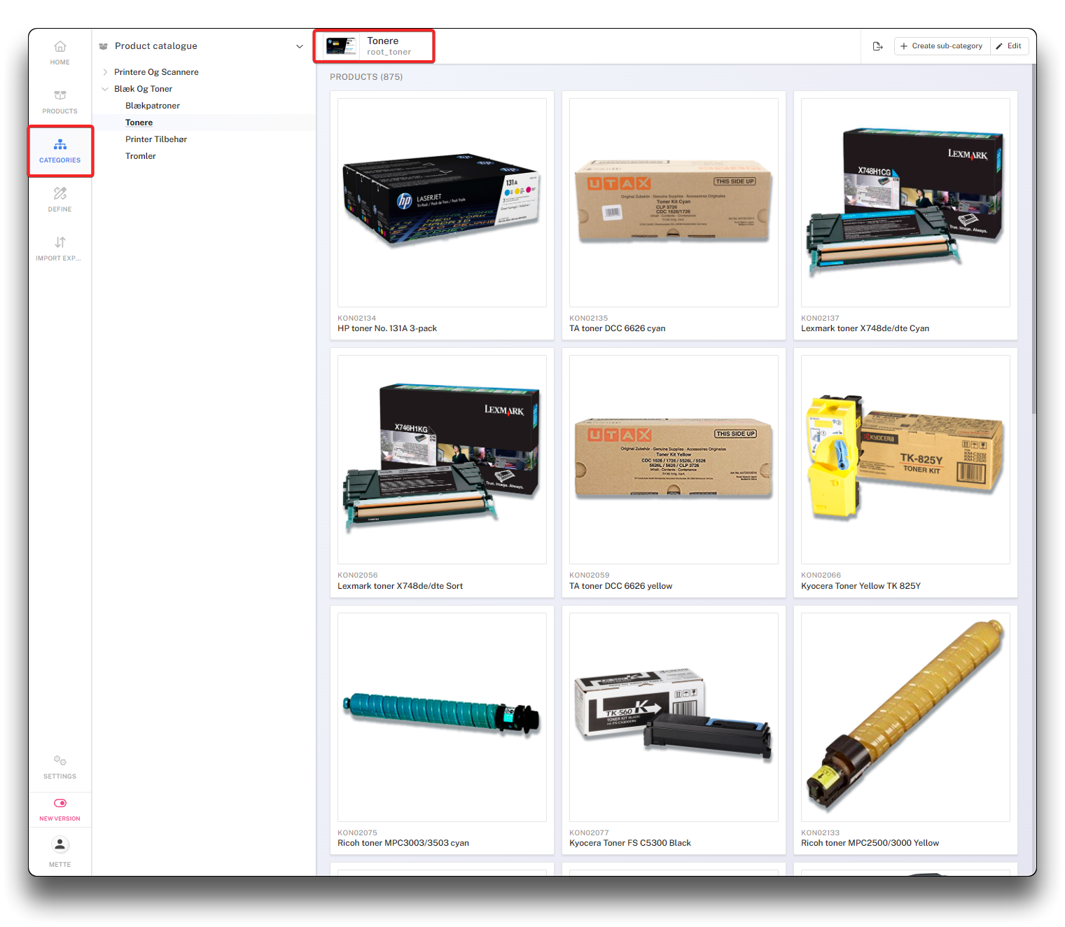Image resolution: width=1065 pixels, height=927 pixels.
Task: Click product code KON02077
Action: point(590,833)
